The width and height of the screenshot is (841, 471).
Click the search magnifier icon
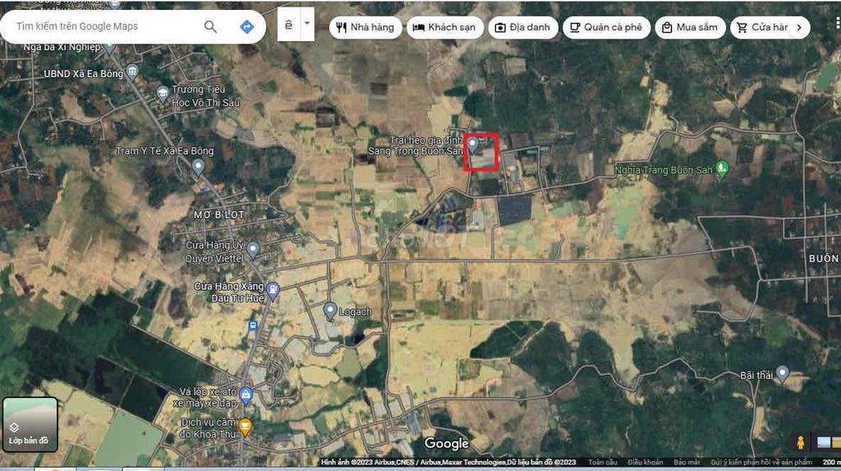click(x=210, y=27)
